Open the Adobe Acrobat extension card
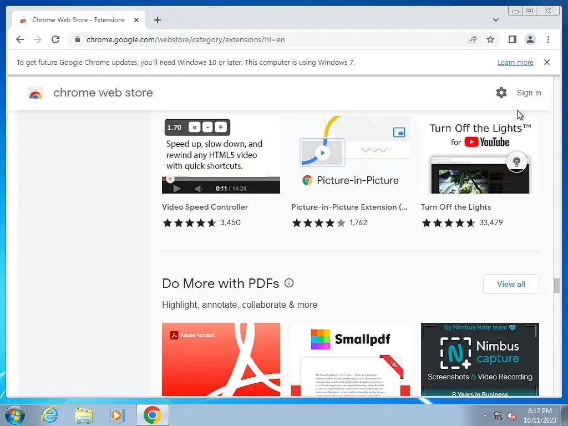The image size is (568, 426). click(221, 359)
